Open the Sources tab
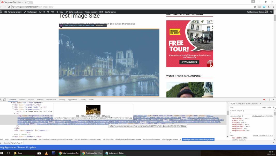The height and width of the screenshot is (156, 276). 31,100
